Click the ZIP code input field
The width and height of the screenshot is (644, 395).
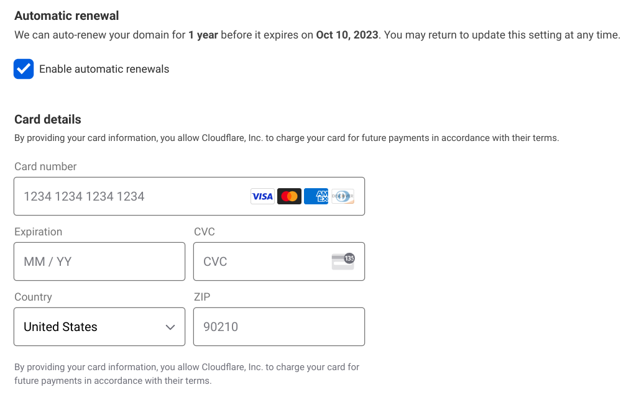(278, 327)
